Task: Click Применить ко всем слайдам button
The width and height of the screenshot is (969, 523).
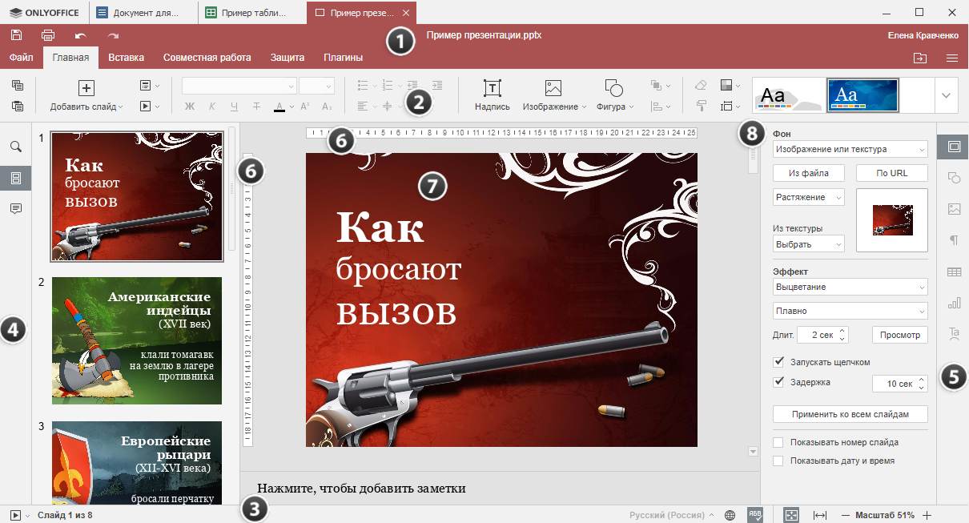Action: pos(850,414)
